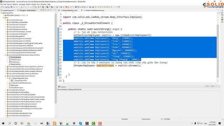The height and width of the screenshot is (126, 224).
Task: Select Interfaces.java in Project Explorer
Action: coord(15,59)
